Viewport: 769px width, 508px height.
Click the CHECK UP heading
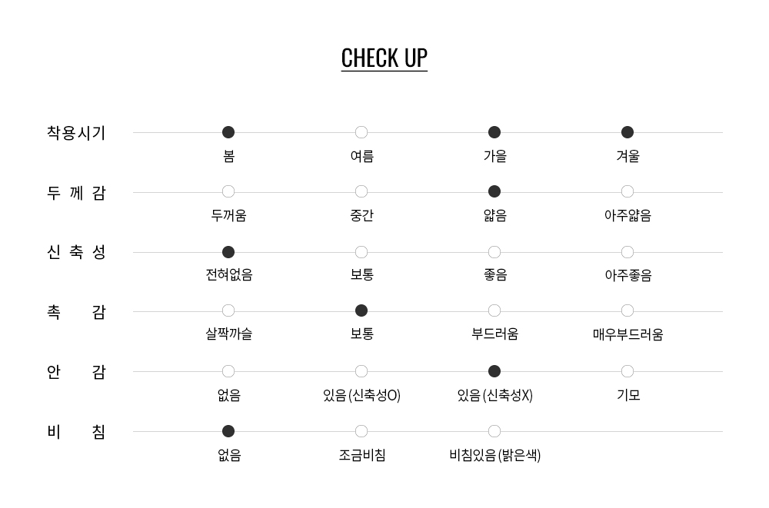384,58
